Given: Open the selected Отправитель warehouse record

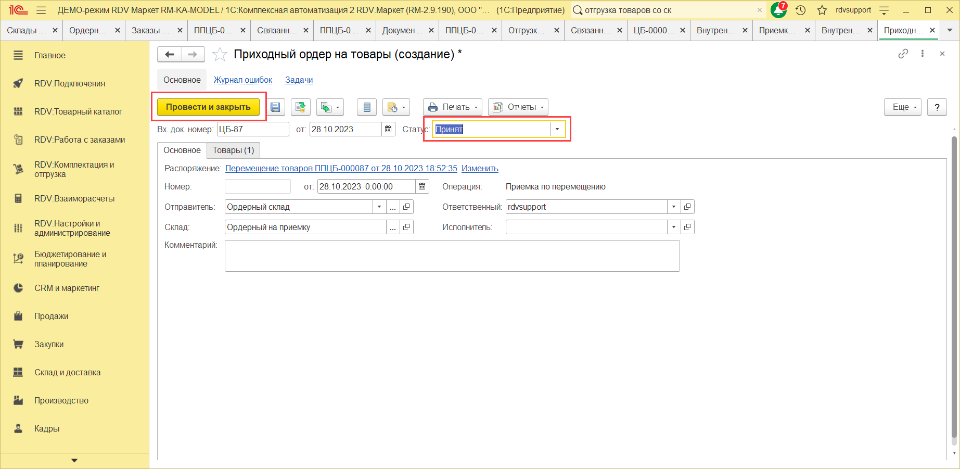Looking at the screenshot, I should (406, 207).
